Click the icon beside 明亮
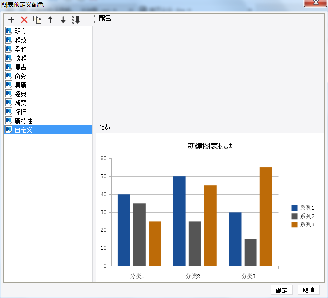The width and height of the screenshot is (328, 298). pyautogui.click(x=9, y=31)
